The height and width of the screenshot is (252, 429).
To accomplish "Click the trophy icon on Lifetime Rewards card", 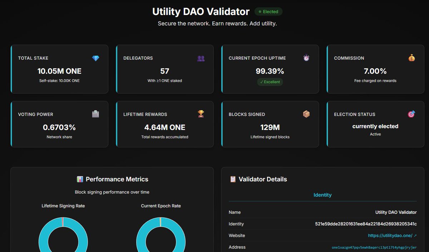I will pos(201,114).
